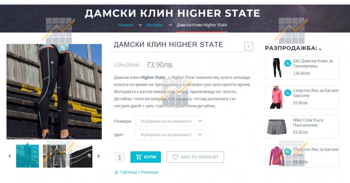Click the back arrow icon beside product title
350x183 pixels.
coord(249,46)
